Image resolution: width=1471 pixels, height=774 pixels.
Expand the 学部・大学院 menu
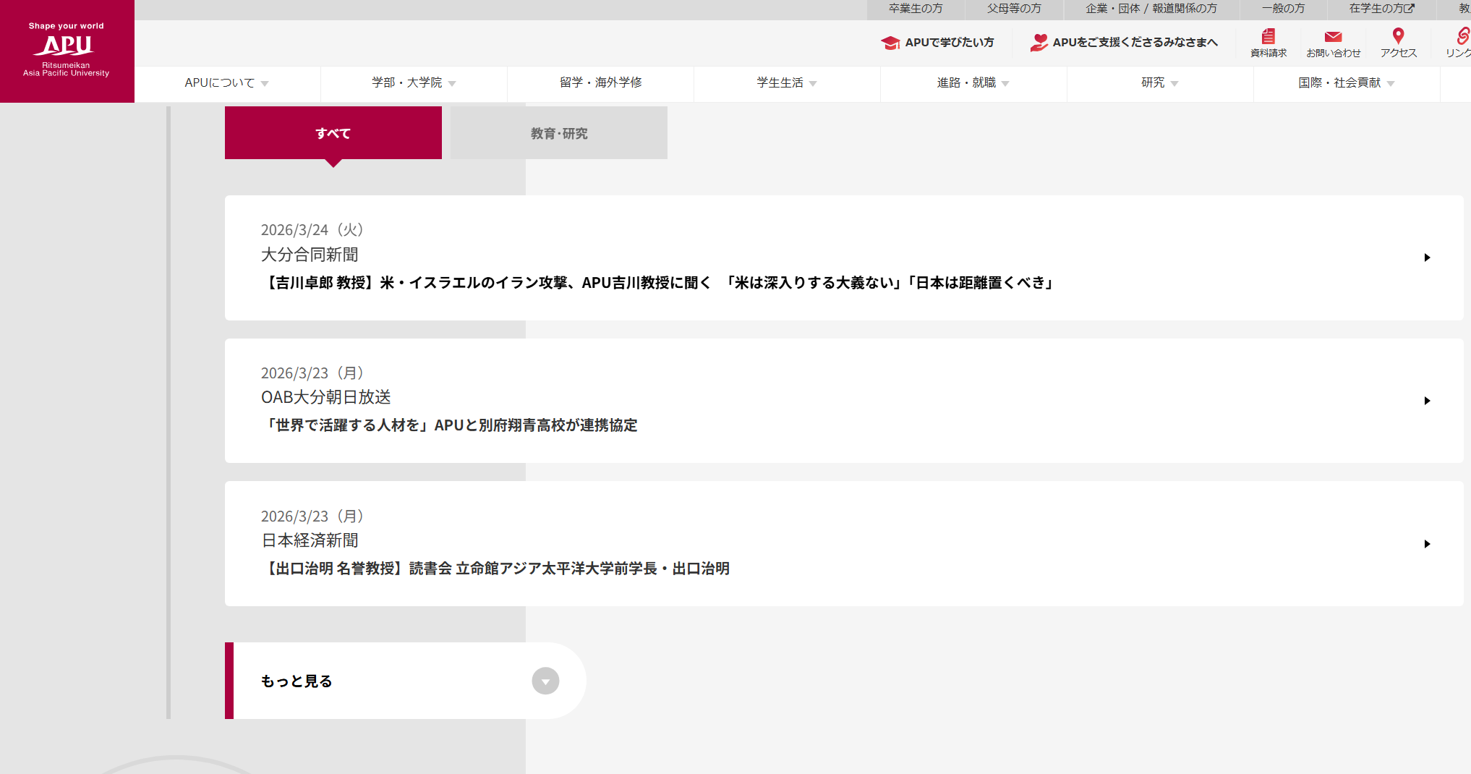click(414, 83)
